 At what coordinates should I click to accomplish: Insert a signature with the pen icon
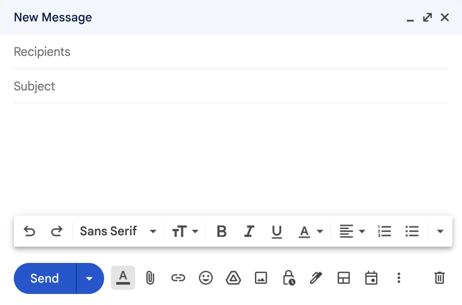point(316,278)
